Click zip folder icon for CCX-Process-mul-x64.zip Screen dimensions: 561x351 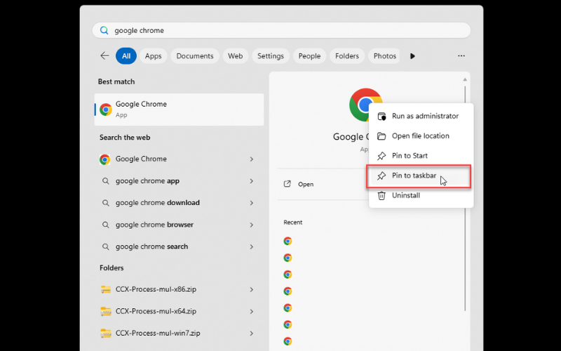[106, 311]
